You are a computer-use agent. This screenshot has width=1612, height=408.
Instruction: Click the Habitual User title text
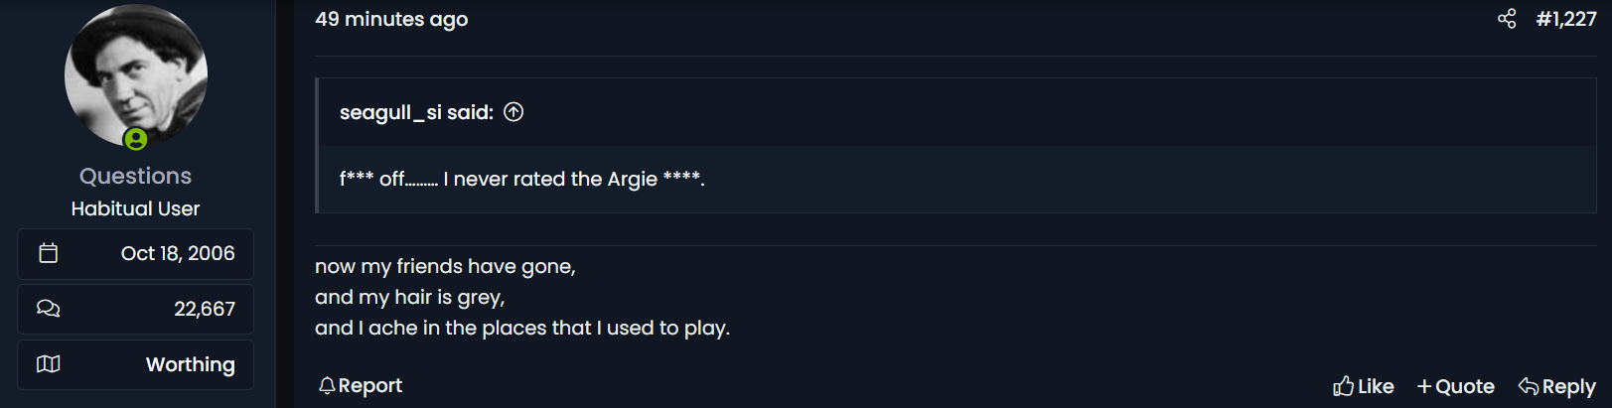[x=135, y=208]
